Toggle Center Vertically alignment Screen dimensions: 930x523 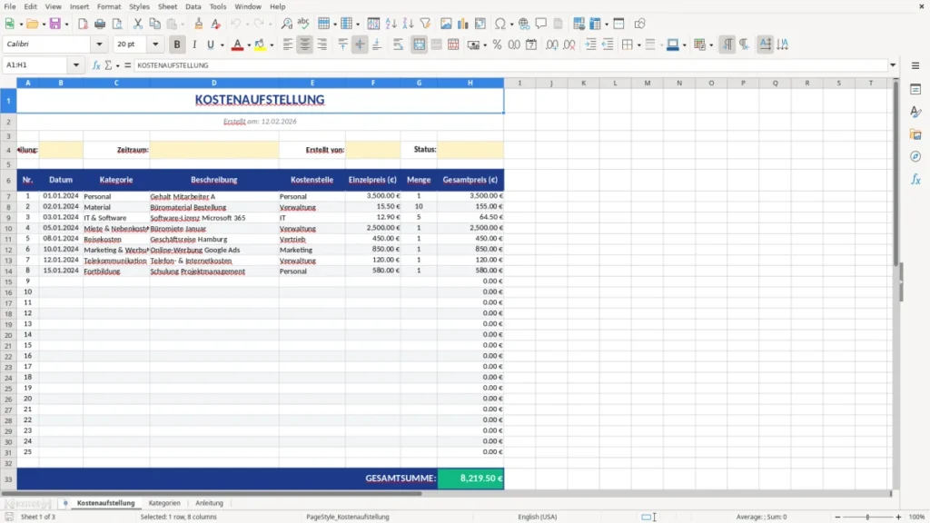coord(360,44)
